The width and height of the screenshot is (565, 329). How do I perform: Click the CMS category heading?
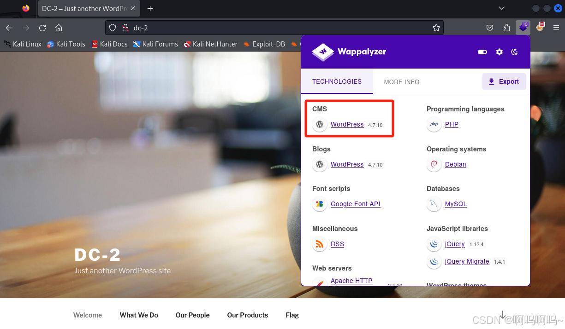pyautogui.click(x=319, y=109)
